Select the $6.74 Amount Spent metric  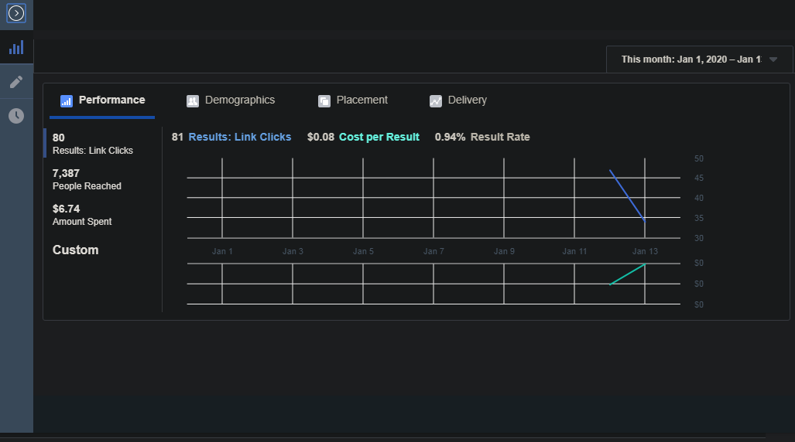(x=82, y=215)
